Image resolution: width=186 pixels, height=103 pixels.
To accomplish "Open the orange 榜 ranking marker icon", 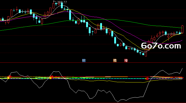I will (115, 61).
